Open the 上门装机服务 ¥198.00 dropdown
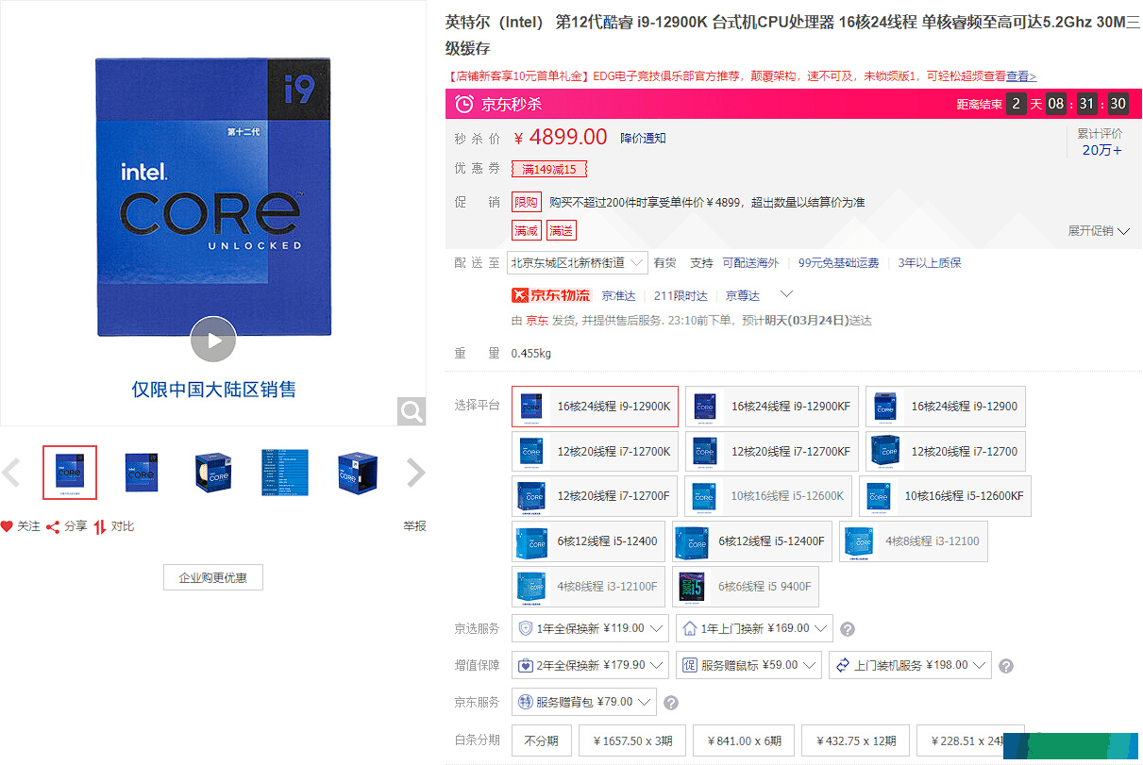 (910, 665)
